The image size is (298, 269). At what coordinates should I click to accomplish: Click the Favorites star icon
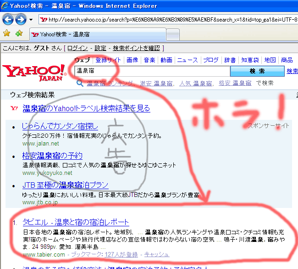6,34
